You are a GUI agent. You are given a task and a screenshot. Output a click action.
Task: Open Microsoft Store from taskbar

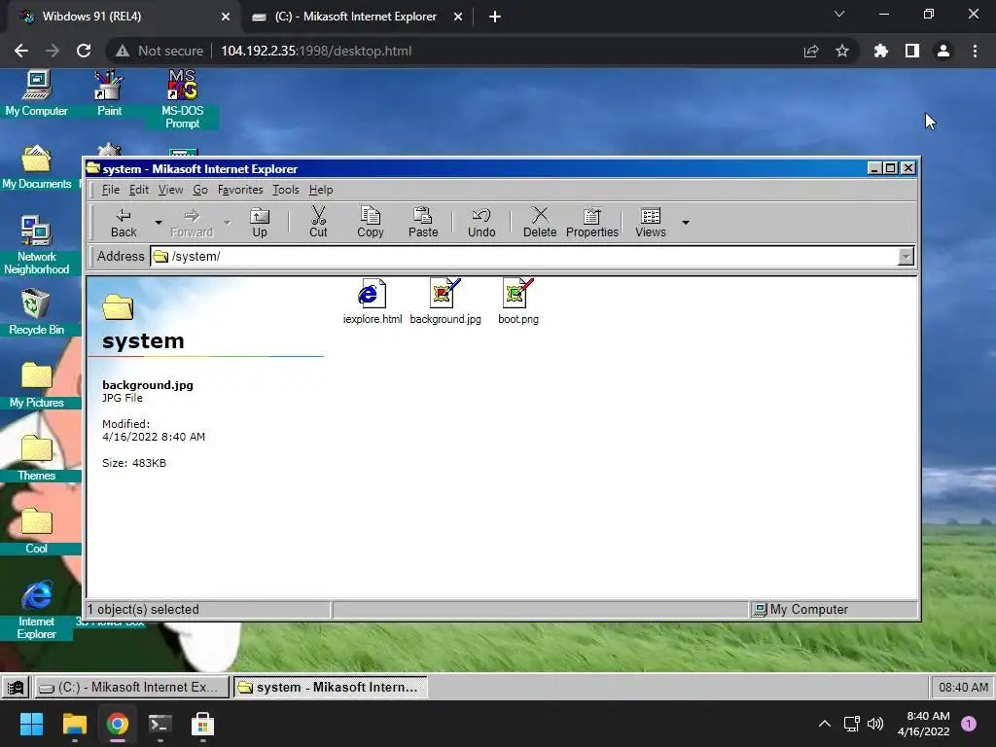coord(202,724)
